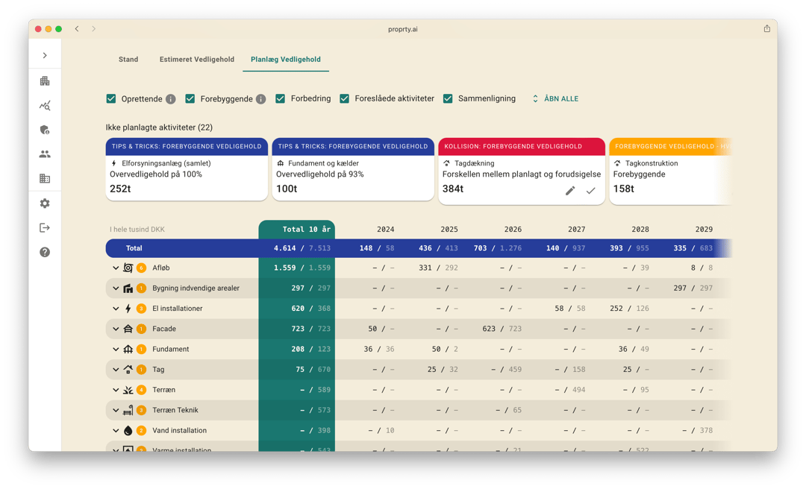The height and width of the screenshot is (489, 806).
Task: Switch to the Stand tab
Action: point(128,60)
